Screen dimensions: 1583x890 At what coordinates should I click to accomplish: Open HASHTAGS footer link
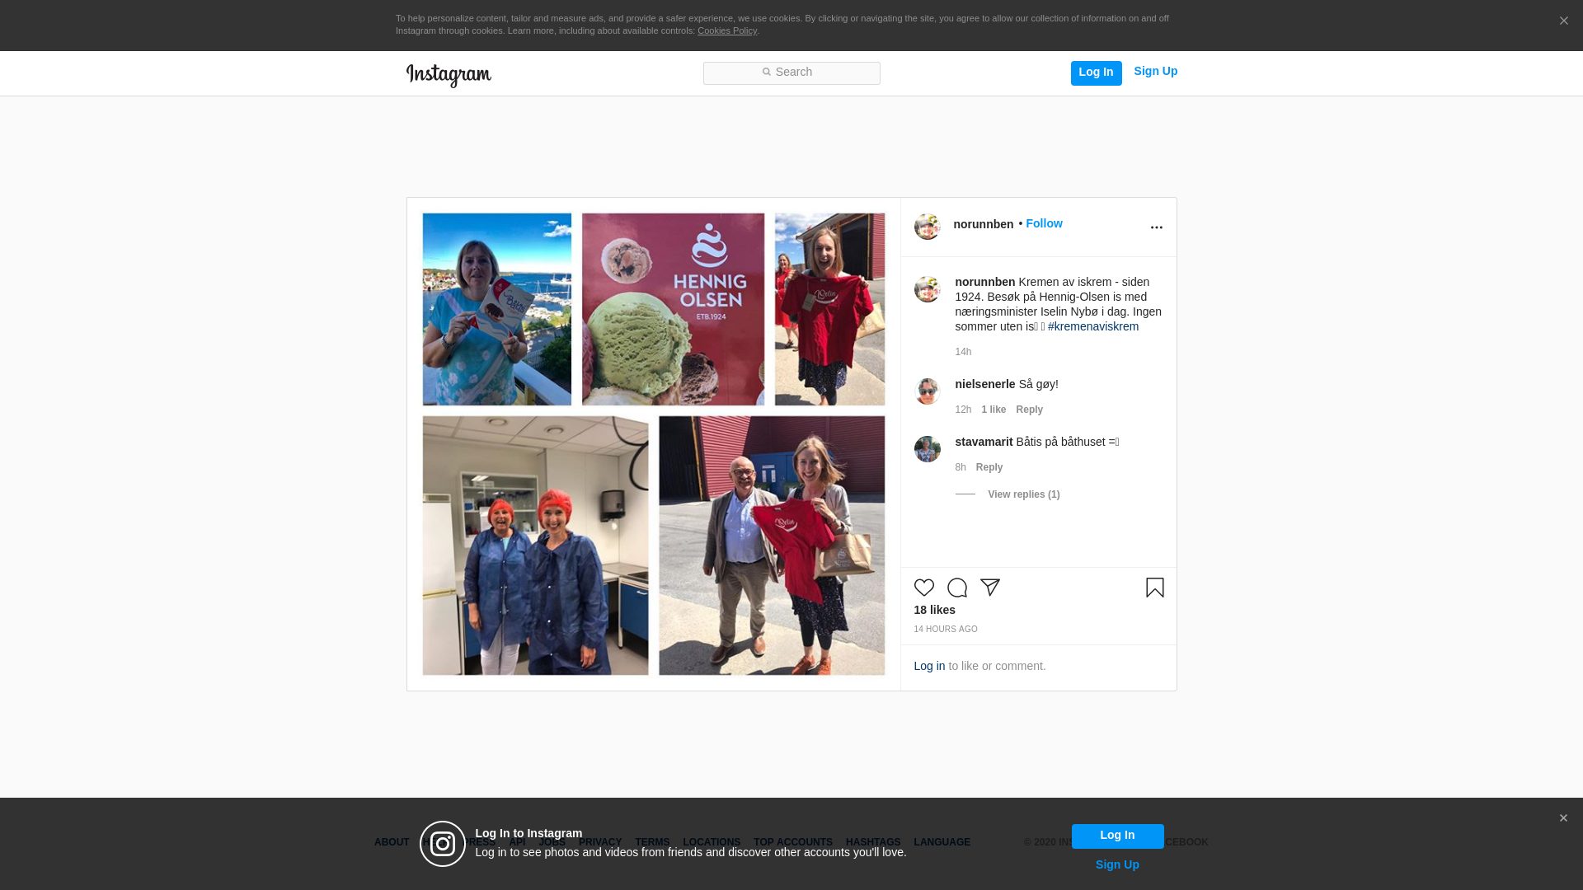(872, 842)
